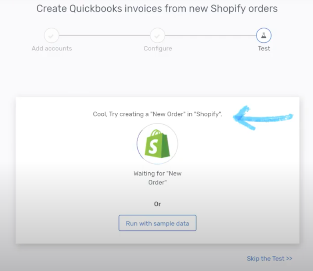The height and width of the screenshot is (271, 313).
Task: Open the "Add accounts" step label
Action: (x=52, y=48)
